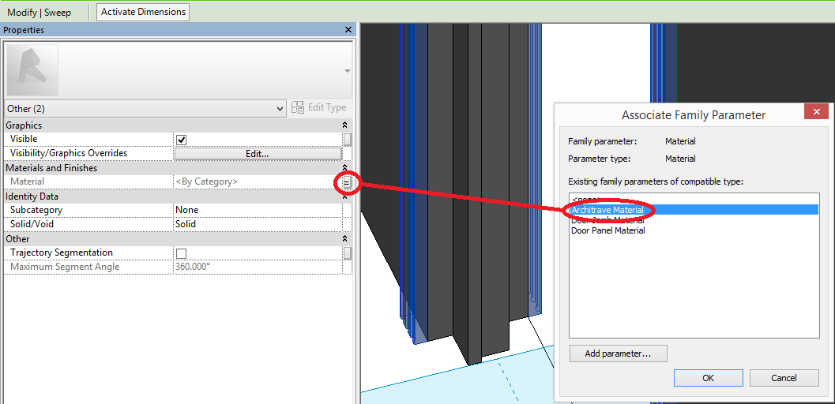
Task: Enable Trajectory Segmentation checkbox
Action: point(182,253)
